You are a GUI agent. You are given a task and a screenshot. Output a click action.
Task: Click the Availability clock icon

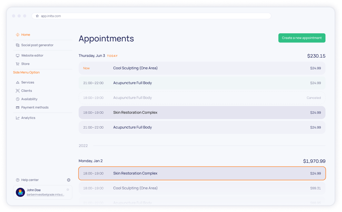(18, 99)
